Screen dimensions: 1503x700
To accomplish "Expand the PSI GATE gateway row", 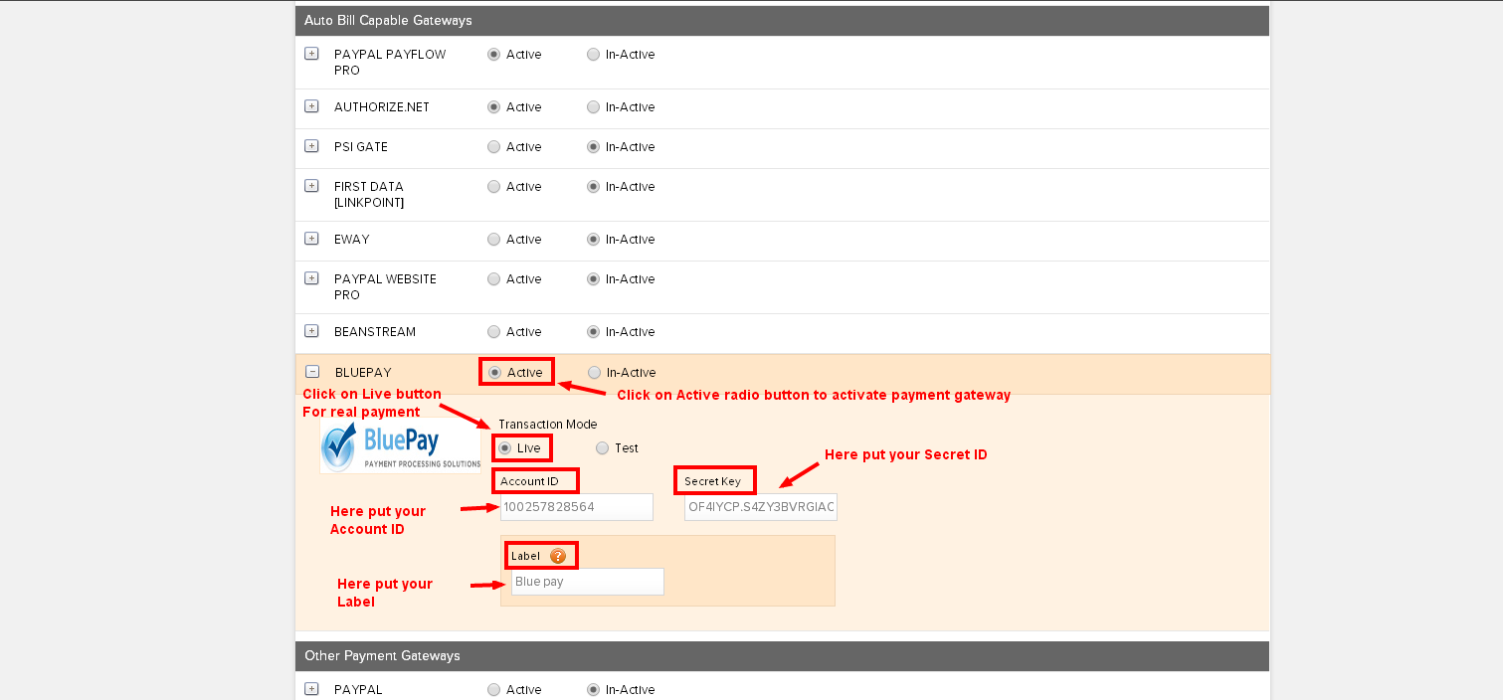I will coord(311,146).
